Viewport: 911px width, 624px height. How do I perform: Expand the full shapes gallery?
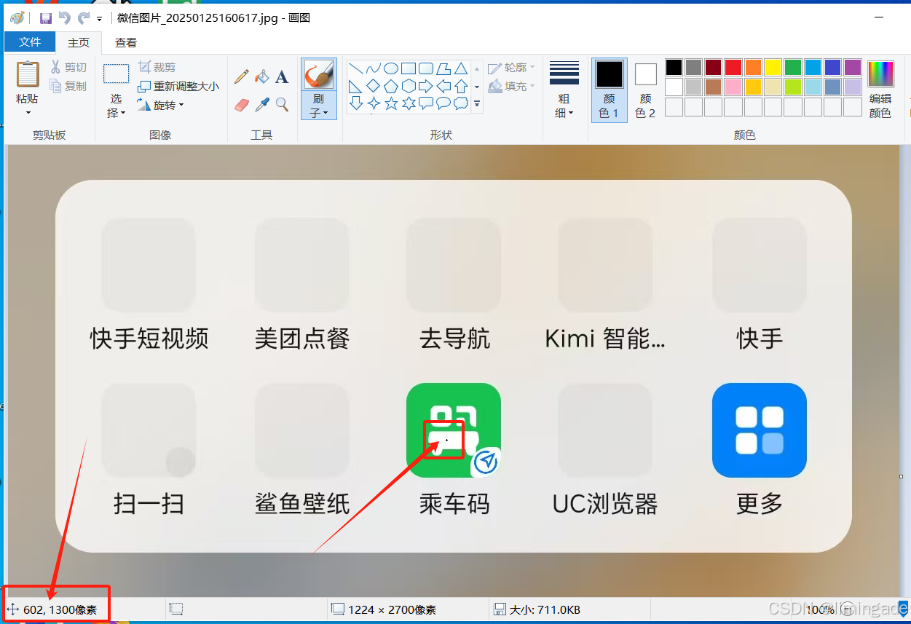click(x=477, y=104)
